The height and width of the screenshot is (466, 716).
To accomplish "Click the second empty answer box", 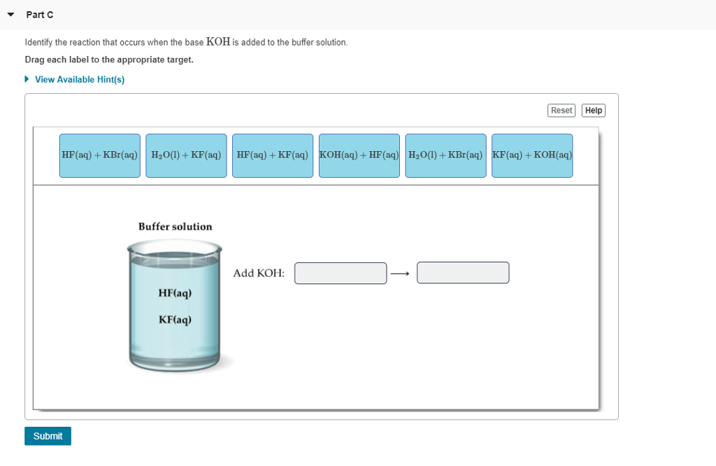I will [x=463, y=272].
